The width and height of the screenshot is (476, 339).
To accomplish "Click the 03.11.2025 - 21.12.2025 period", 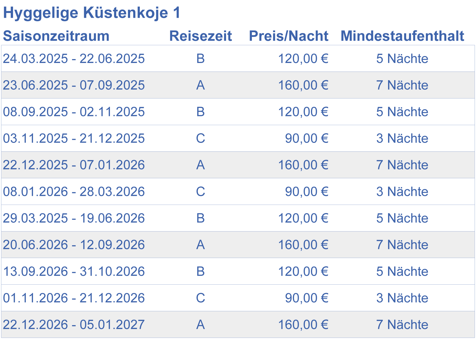I will (x=74, y=138).
